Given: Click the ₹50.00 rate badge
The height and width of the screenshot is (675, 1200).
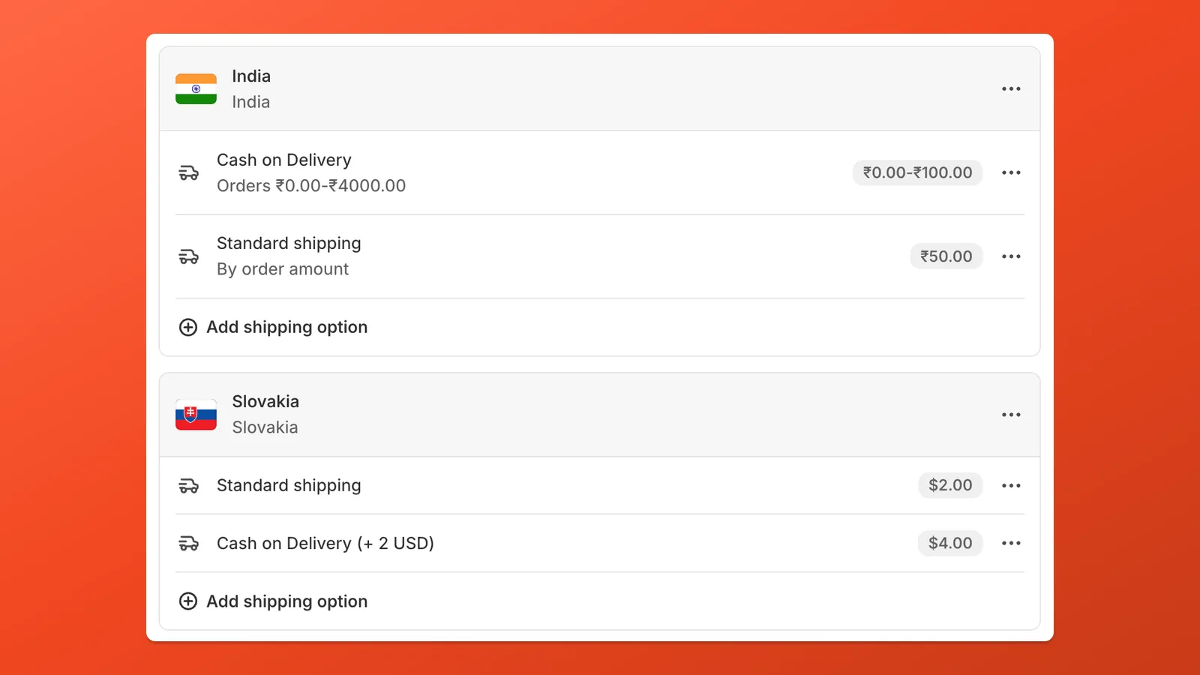Looking at the screenshot, I should coord(946,256).
